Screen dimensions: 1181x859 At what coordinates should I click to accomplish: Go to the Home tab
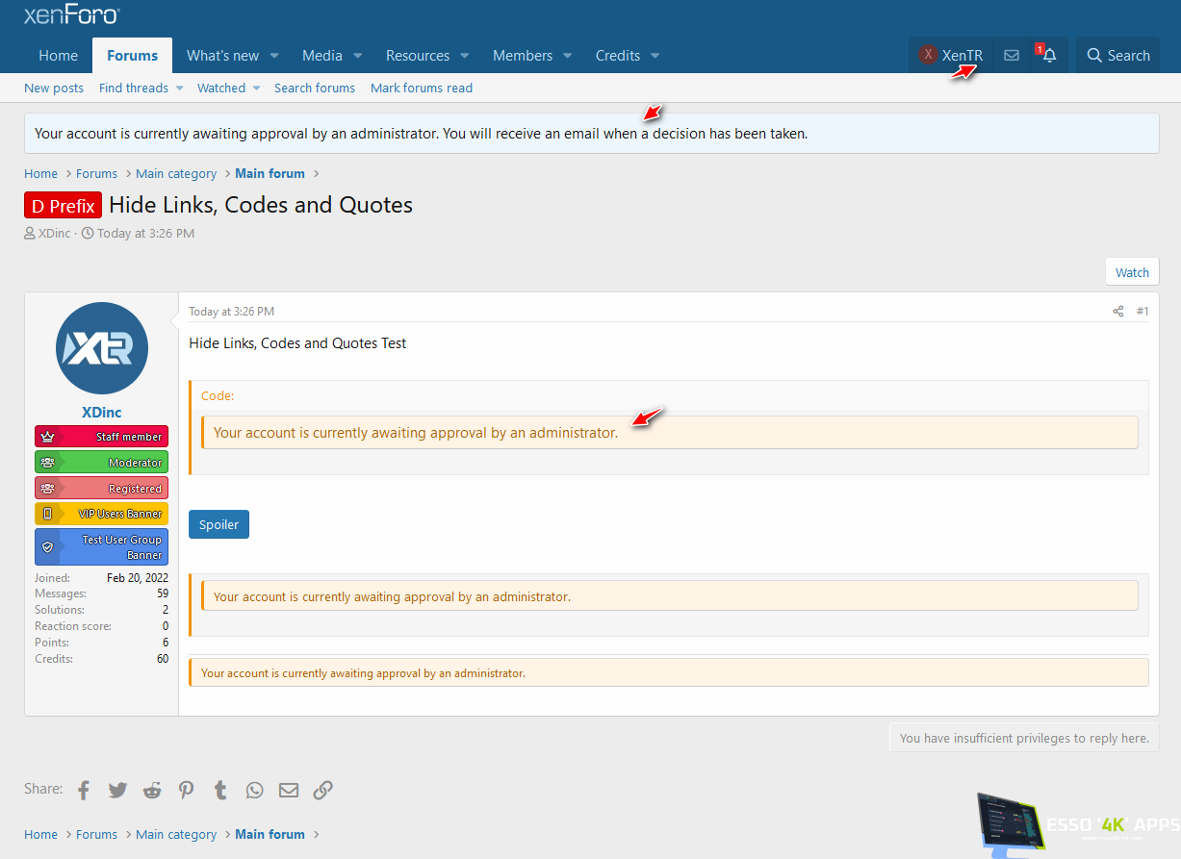coord(58,56)
